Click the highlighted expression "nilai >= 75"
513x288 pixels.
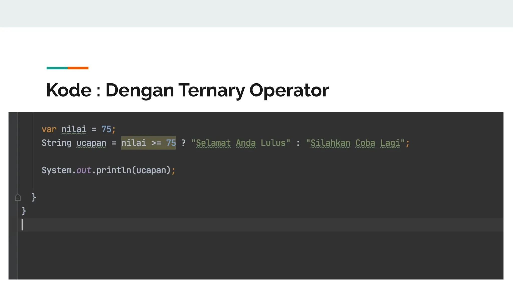[x=149, y=143]
